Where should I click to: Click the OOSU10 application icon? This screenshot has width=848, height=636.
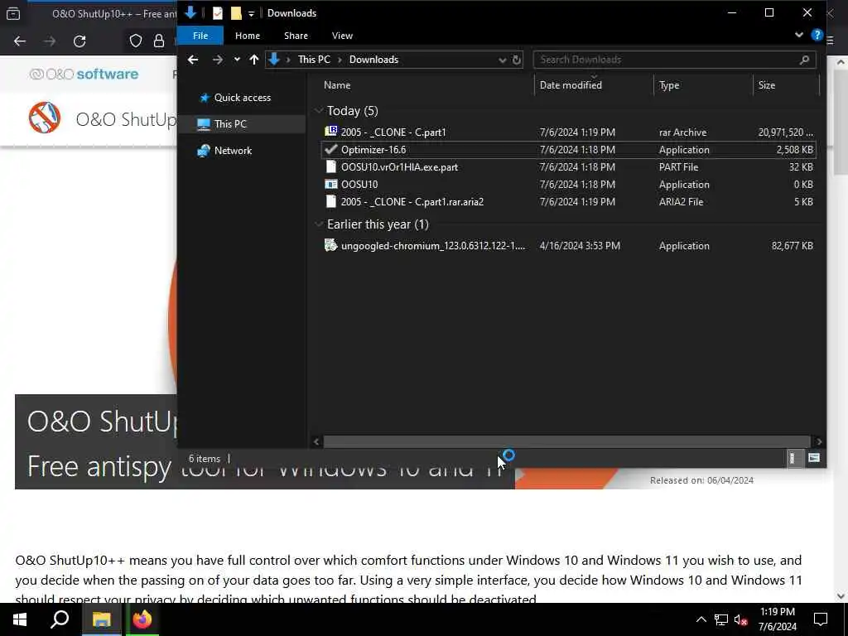(x=330, y=184)
